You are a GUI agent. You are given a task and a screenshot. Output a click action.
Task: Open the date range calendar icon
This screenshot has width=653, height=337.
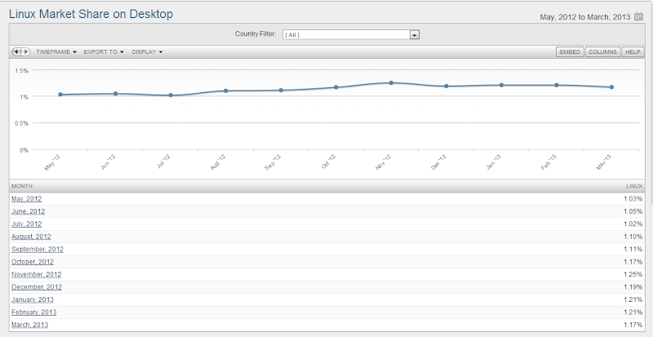(638, 16)
